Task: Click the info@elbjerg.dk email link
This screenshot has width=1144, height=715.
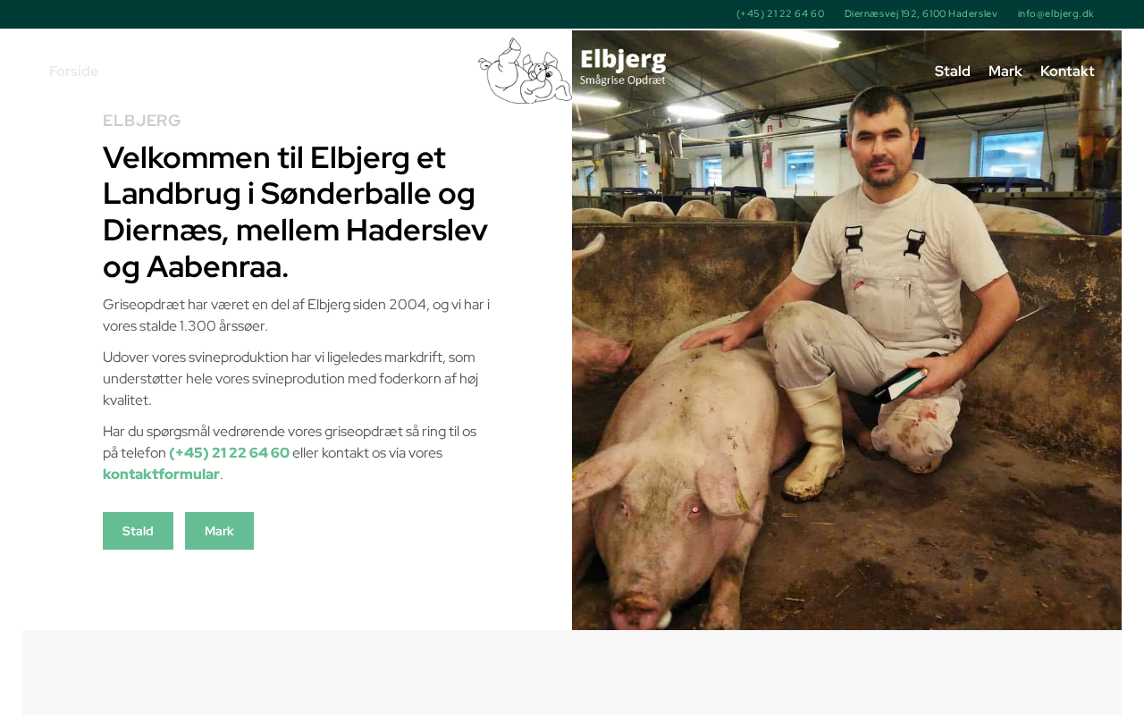Action: point(1056,13)
